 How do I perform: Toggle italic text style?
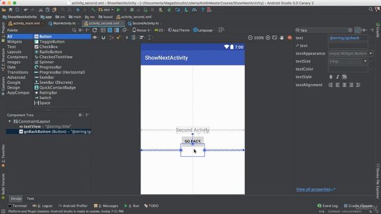click(338, 77)
